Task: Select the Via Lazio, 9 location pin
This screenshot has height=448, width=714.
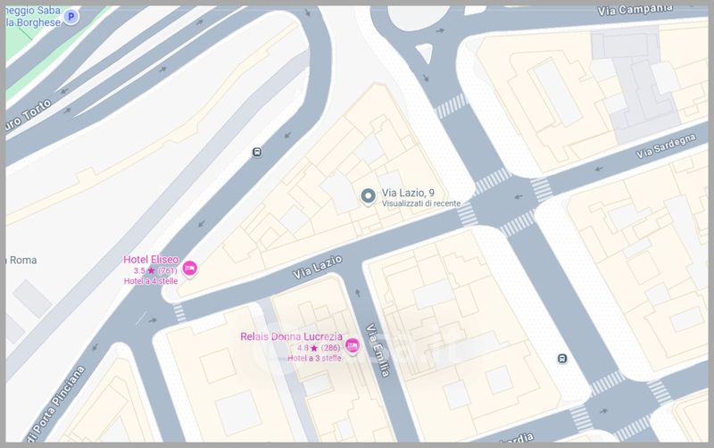Action: pyautogui.click(x=366, y=196)
